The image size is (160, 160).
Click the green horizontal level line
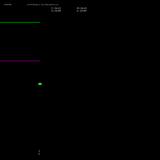[x=20, y=22]
